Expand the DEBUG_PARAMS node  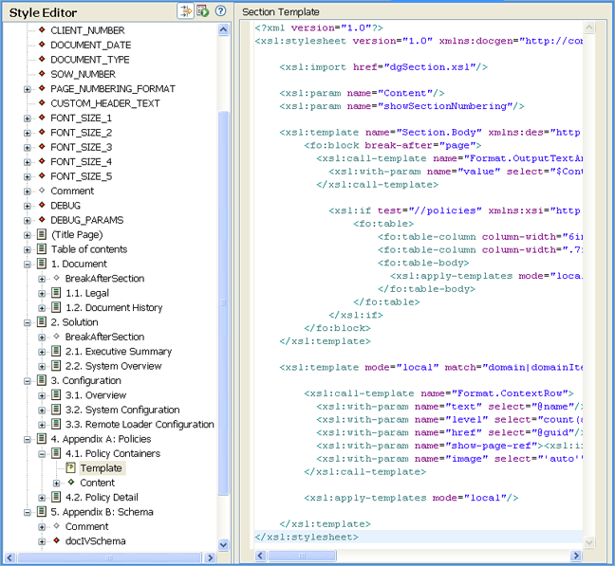point(28,221)
